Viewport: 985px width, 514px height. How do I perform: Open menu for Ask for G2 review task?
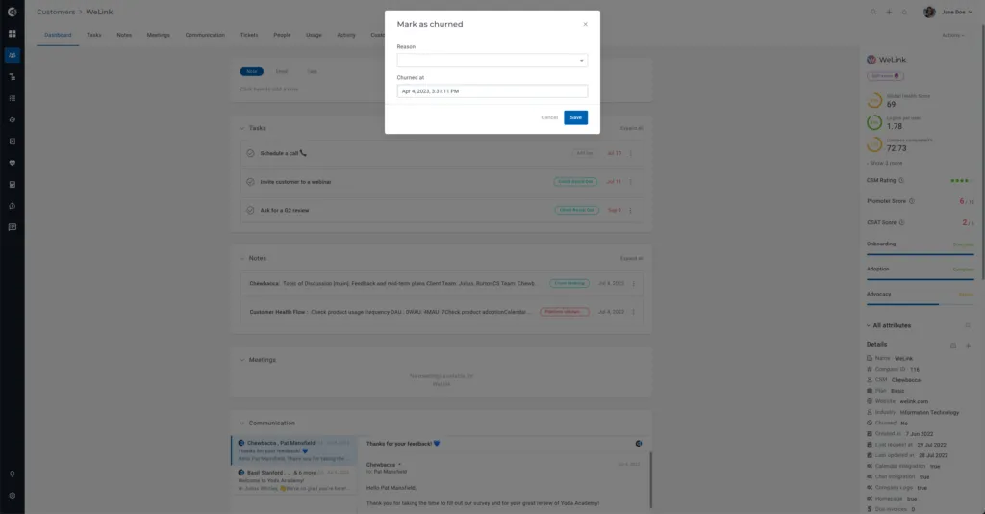click(631, 211)
